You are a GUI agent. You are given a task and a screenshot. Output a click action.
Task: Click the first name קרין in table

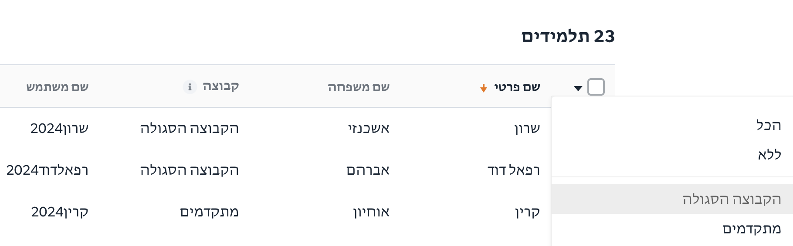click(527, 212)
